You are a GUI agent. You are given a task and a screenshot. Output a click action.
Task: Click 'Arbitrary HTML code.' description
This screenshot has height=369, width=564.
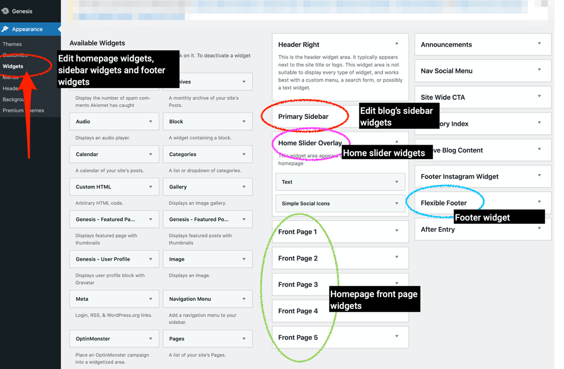99,203
